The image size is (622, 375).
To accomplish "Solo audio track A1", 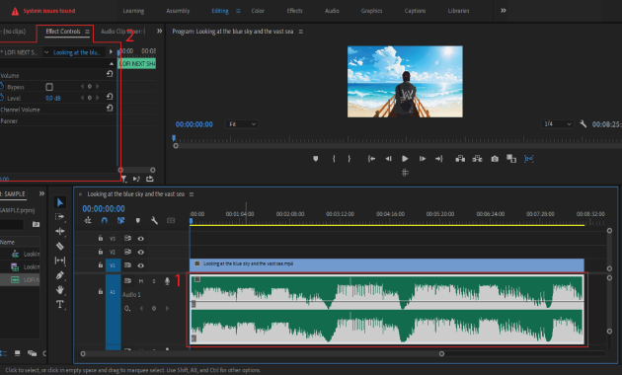I will coord(154,281).
